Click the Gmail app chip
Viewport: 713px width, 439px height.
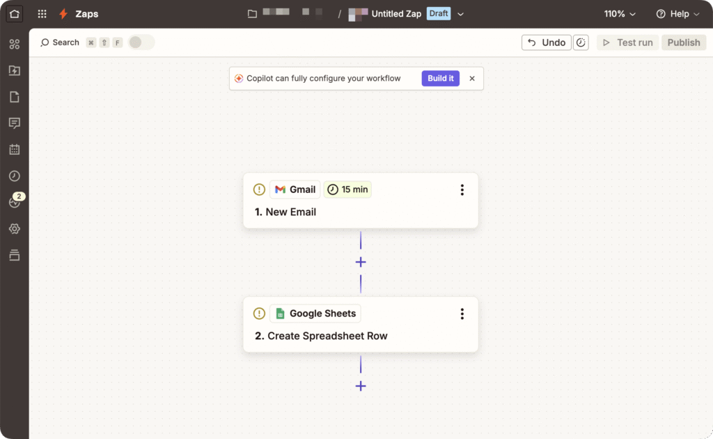click(295, 190)
